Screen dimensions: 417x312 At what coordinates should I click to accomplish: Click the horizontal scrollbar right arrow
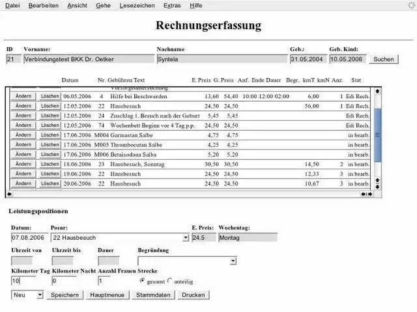[x=370, y=194]
